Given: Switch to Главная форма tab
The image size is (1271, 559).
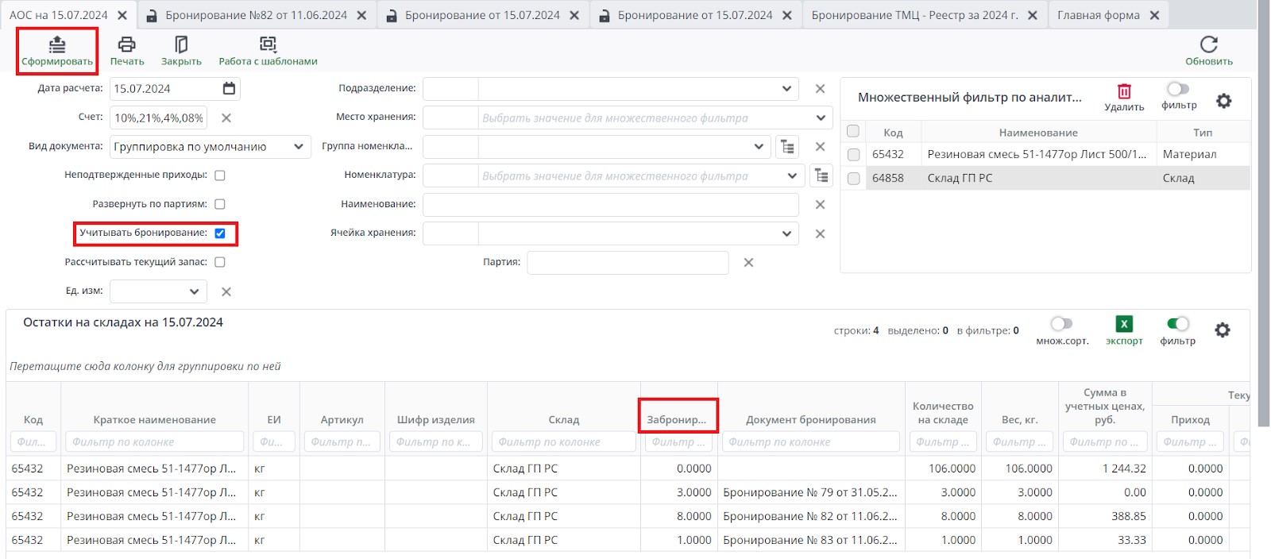Looking at the screenshot, I should (1098, 15).
